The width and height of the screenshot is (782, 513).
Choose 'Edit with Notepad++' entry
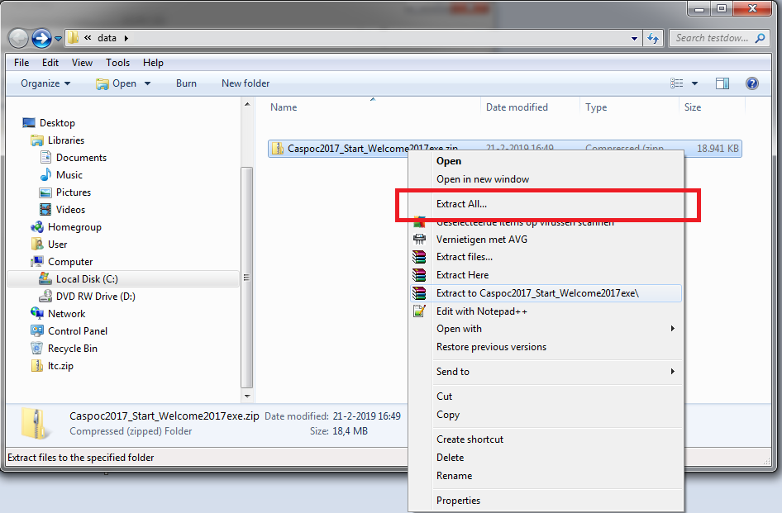pos(481,311)
